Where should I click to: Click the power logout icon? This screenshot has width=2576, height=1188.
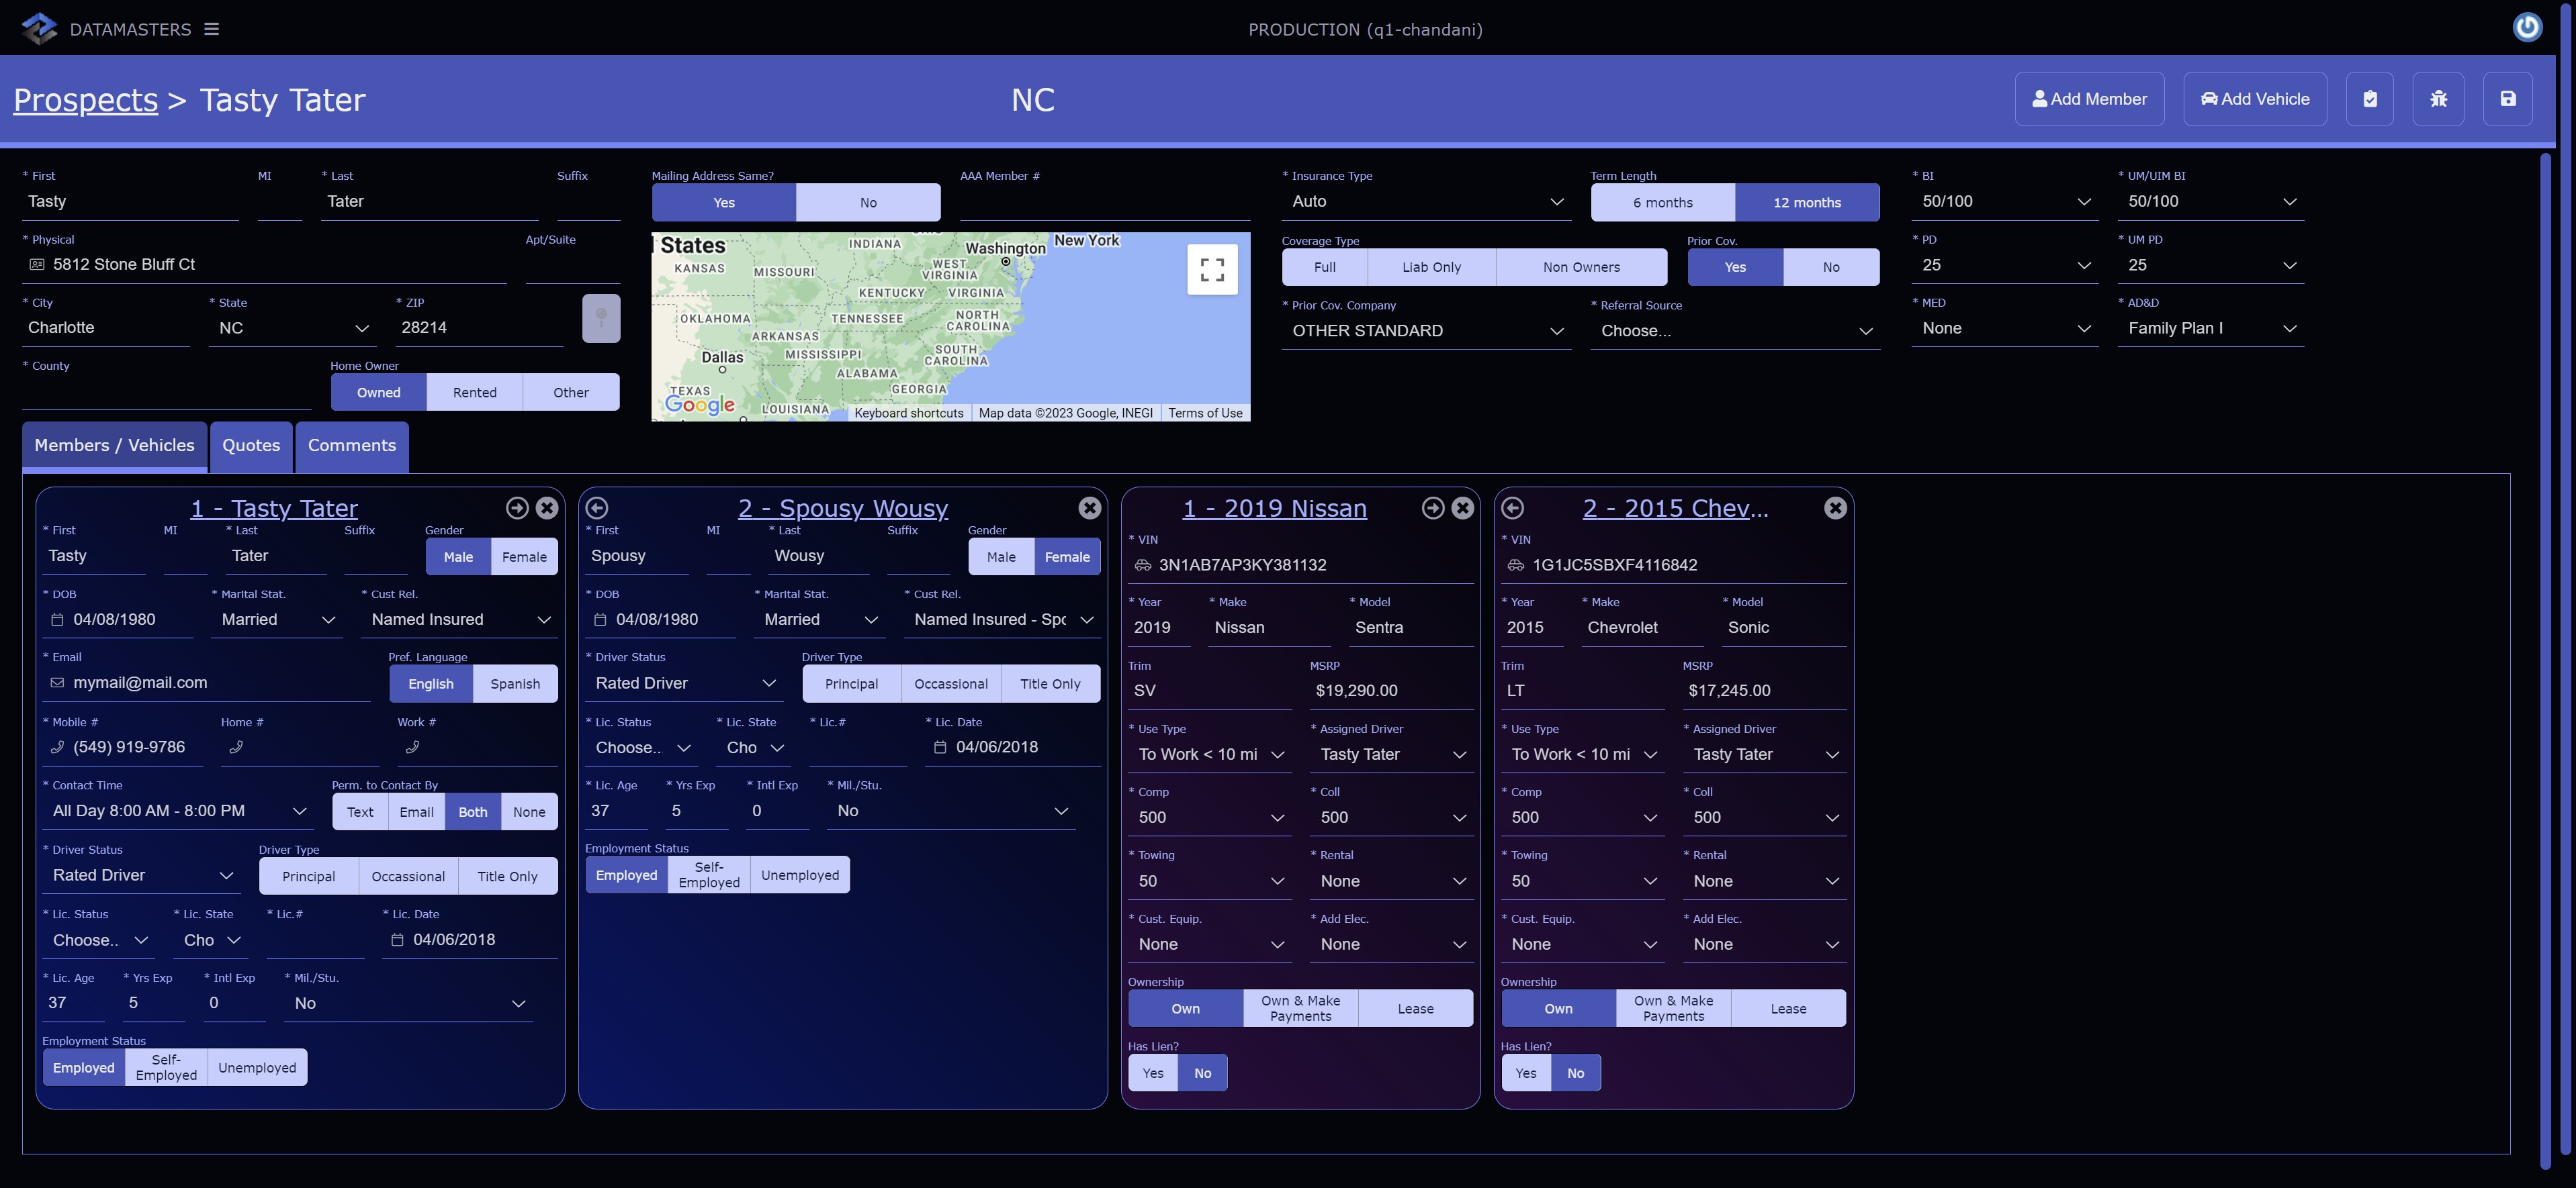tap(2527, 27)
